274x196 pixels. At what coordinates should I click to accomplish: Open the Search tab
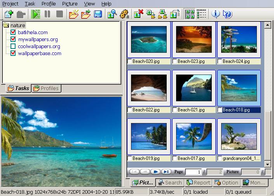(x=170, y=182)
